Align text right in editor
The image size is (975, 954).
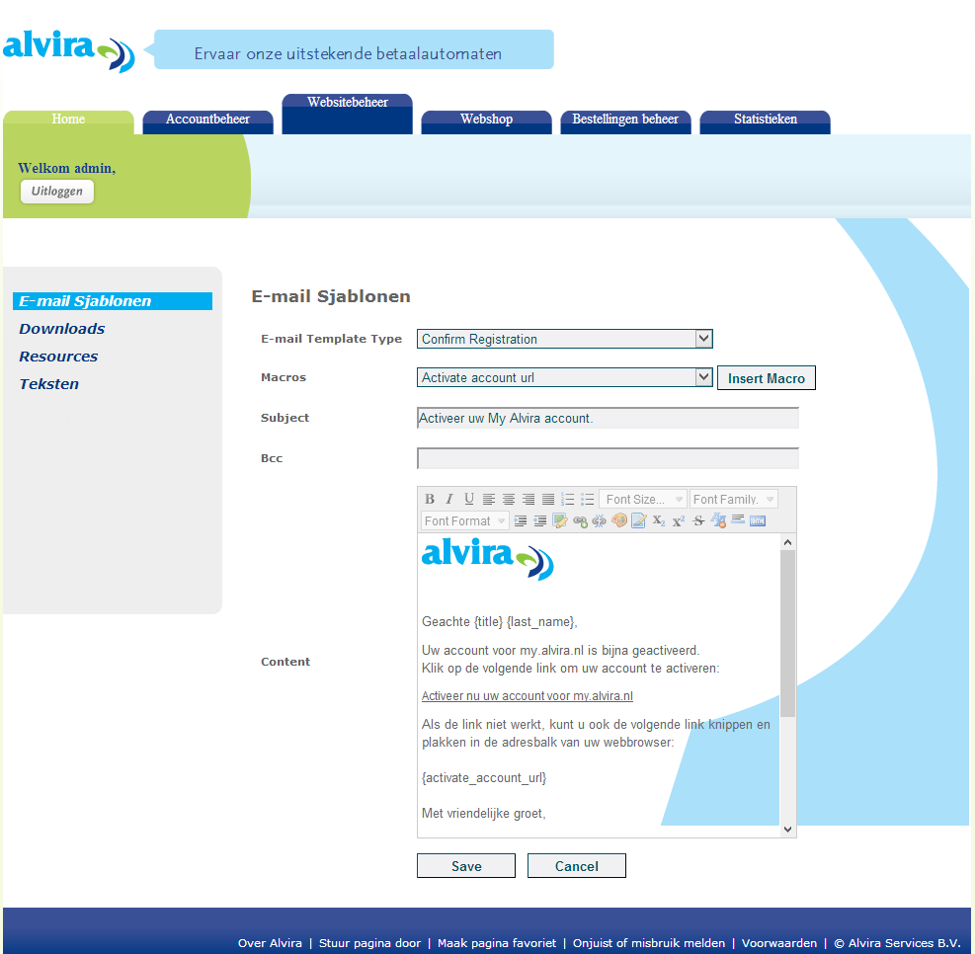click(528, 499)
